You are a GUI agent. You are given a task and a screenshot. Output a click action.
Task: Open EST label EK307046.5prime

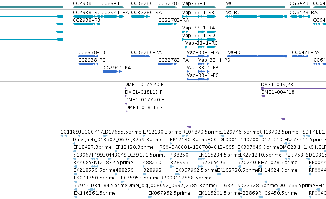tap(258, 147)
